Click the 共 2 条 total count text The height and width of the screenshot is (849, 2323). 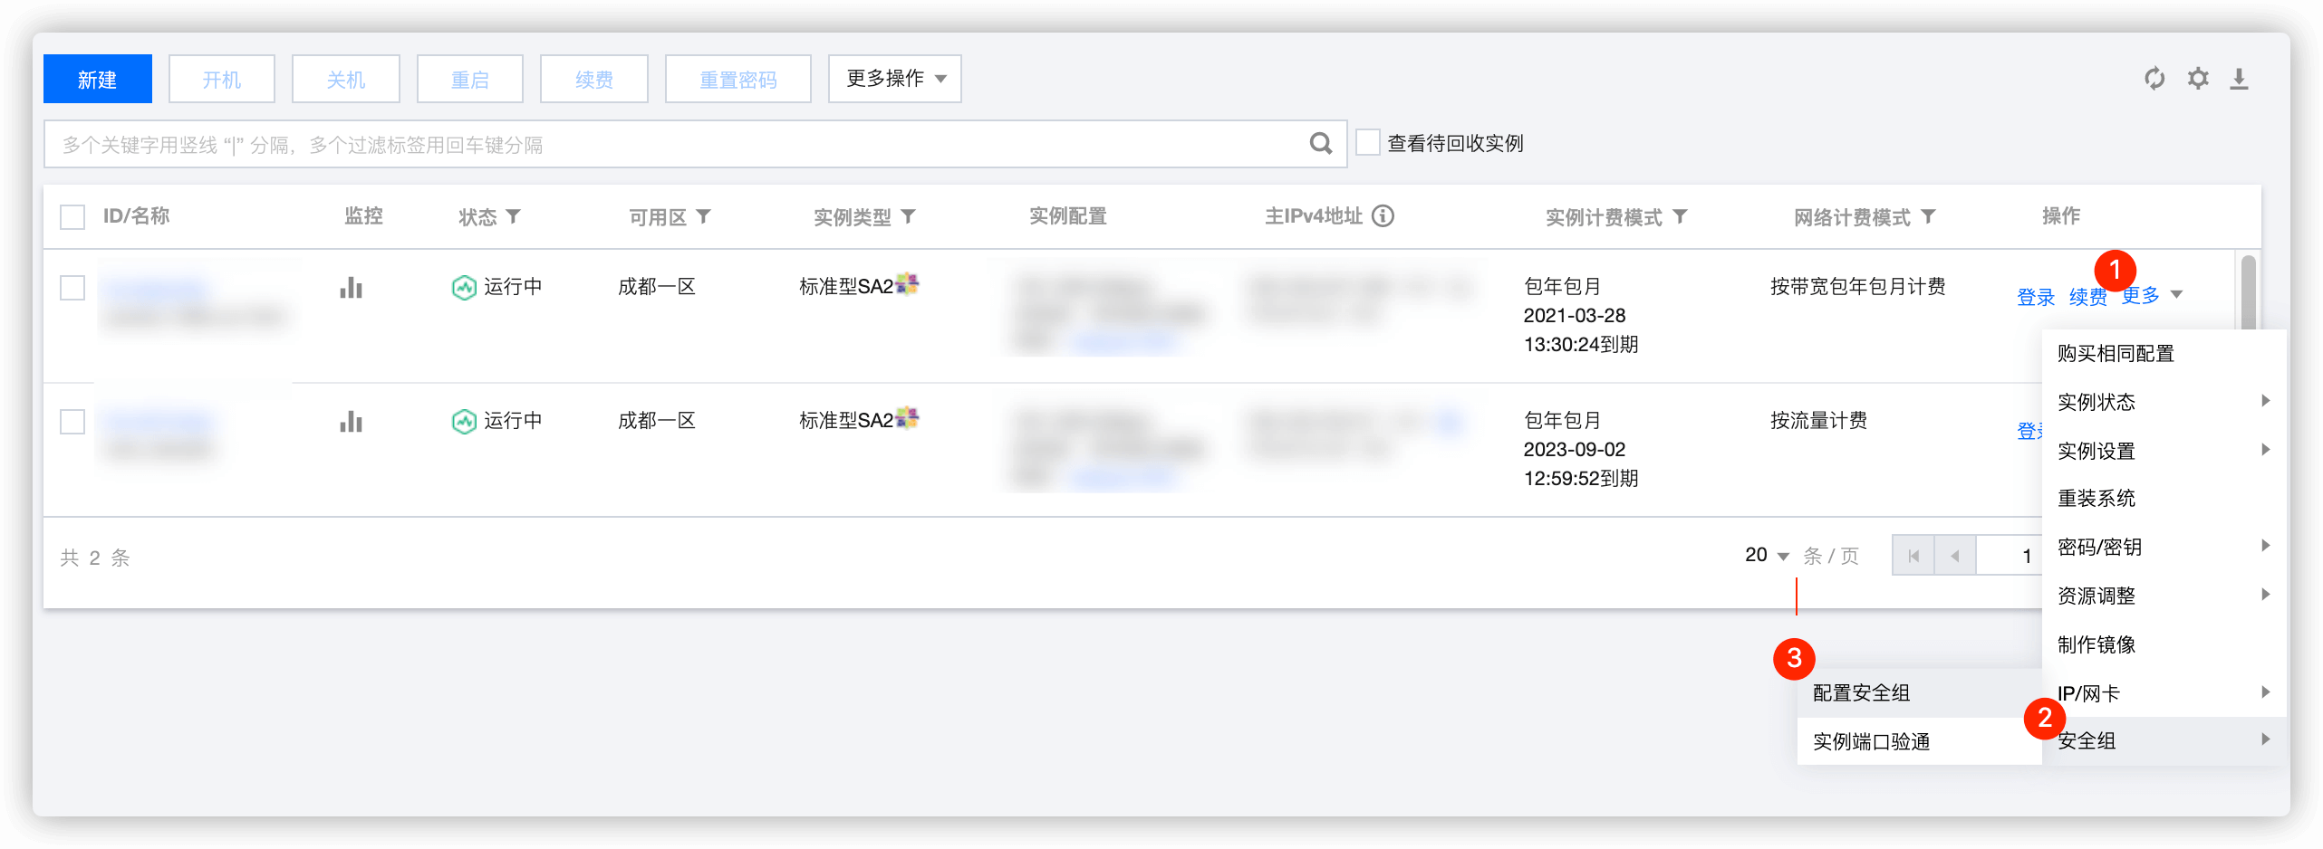click(x=95, y=558)
